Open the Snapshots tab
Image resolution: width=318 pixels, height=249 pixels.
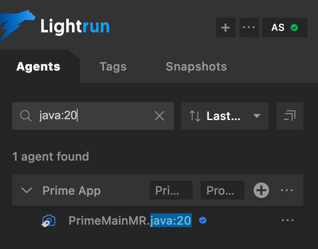196,67
